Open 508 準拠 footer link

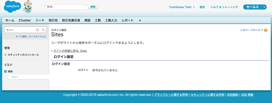tap(247, 95)
